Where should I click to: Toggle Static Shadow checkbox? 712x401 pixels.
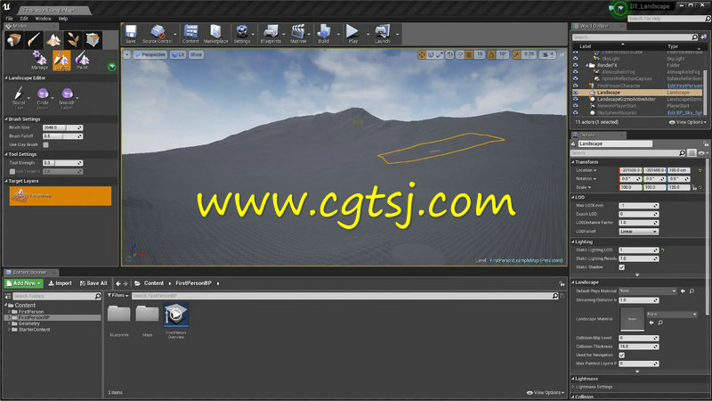pos(621,267)
